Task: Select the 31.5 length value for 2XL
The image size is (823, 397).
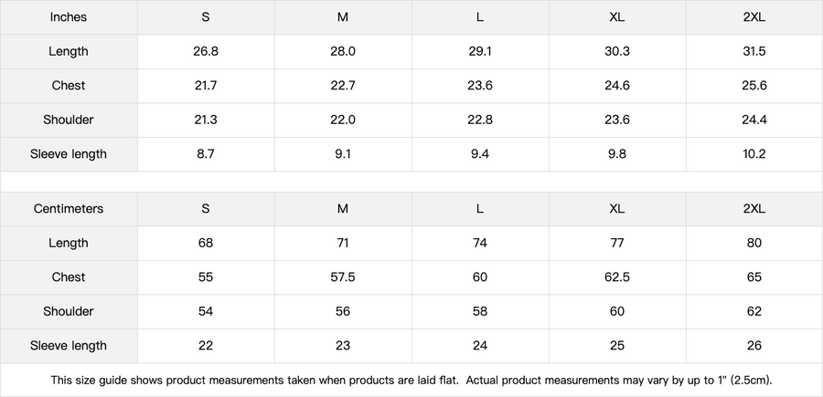Action: 754,51
